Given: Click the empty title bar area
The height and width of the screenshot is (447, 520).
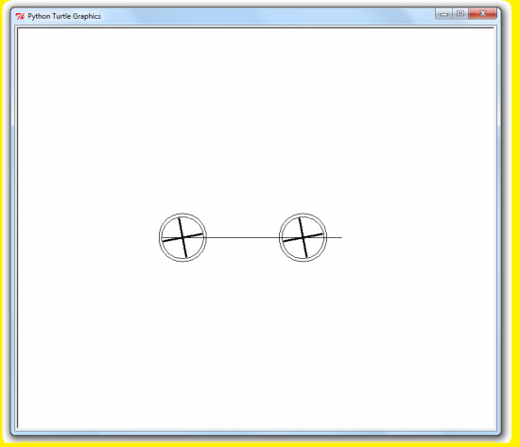Looking at the screenshot, I should point(266,16).
